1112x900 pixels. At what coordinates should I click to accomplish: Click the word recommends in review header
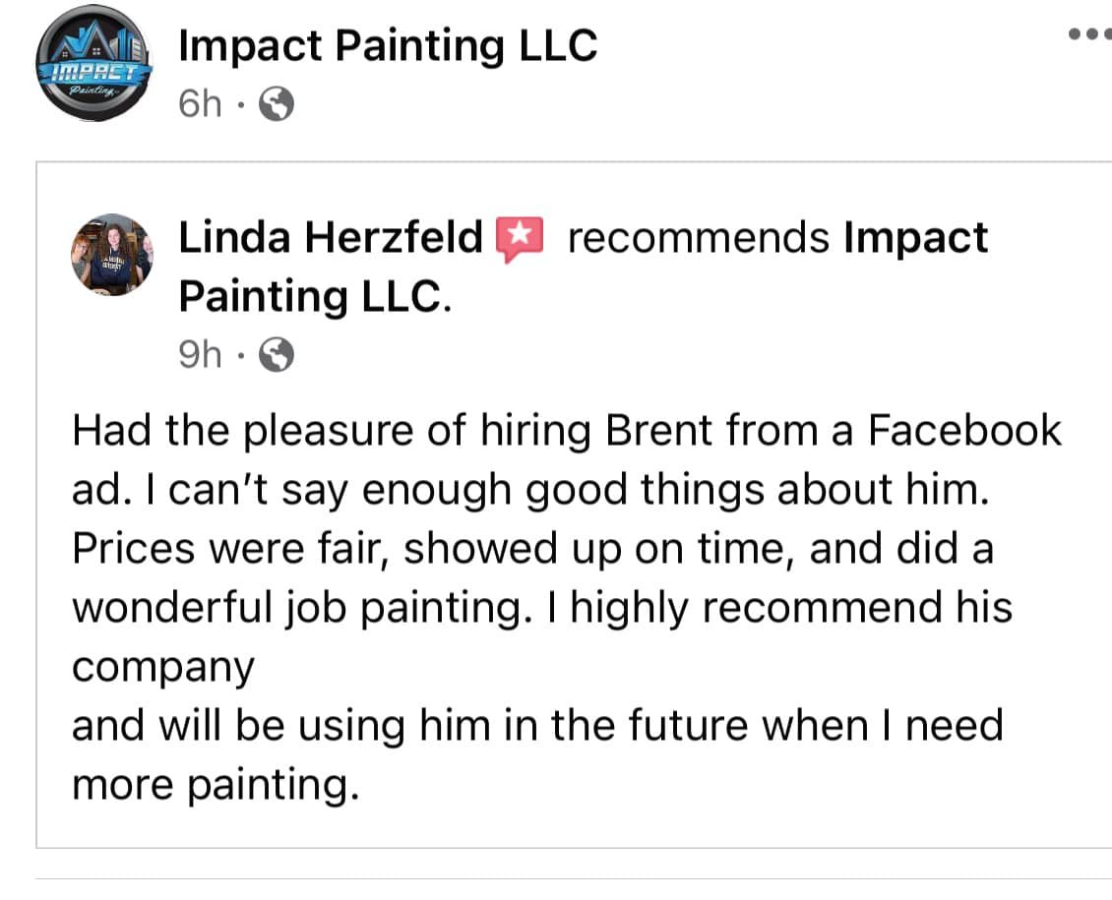699,238
